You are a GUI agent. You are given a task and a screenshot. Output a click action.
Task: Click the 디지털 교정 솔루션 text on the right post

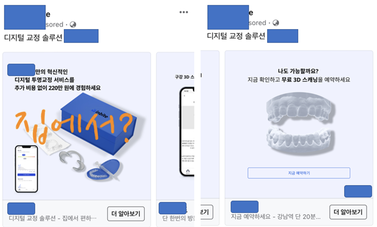(x=236, y=36)
